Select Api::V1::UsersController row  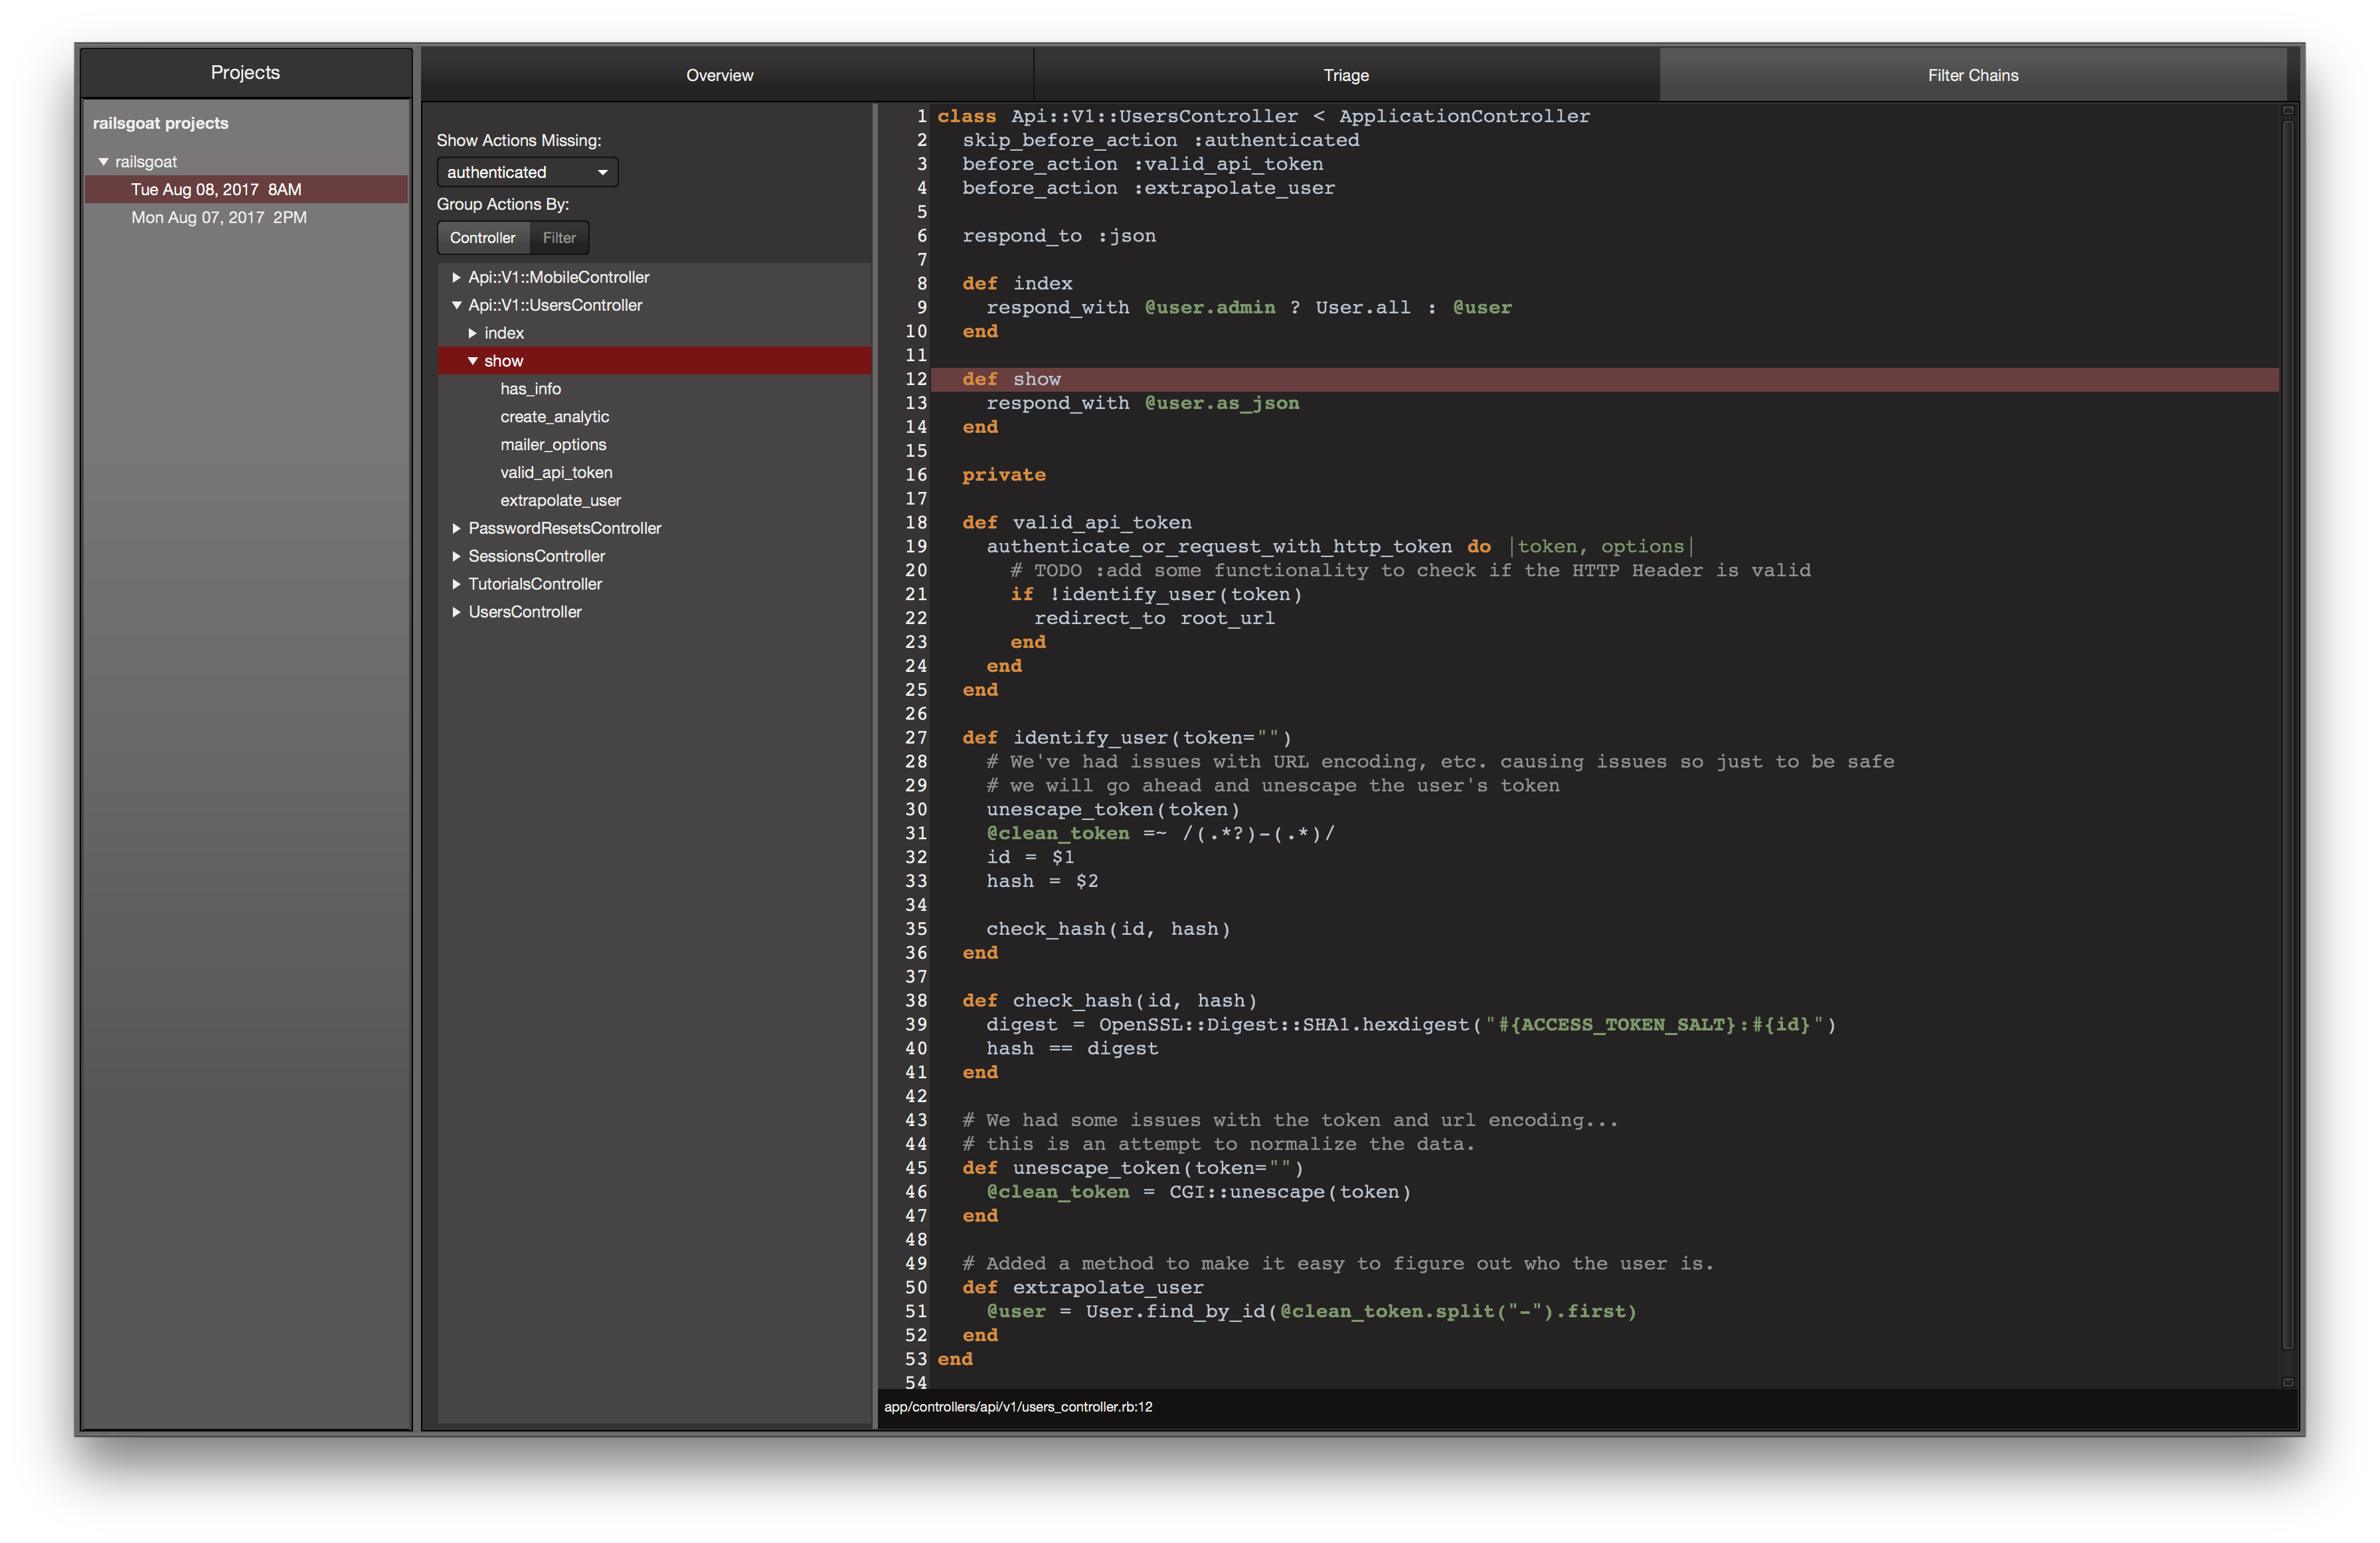point(654,305)
